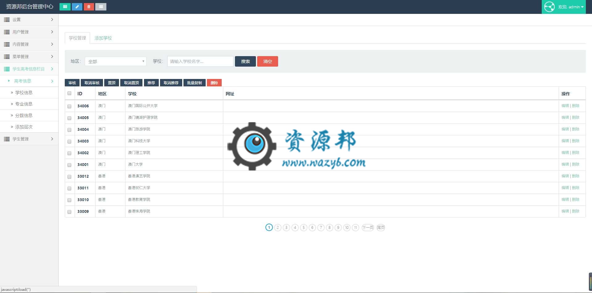This screenshot has width=592, height=293.
Task: Go to pagination page 2
Action: pyautogui.click(x=278, y=228)
